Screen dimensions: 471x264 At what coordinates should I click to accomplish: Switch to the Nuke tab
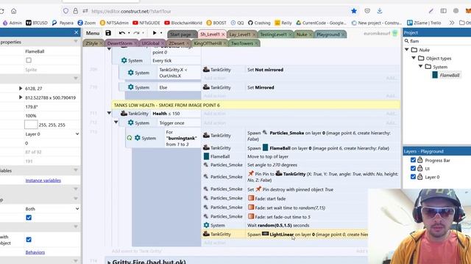coord(302,34)
